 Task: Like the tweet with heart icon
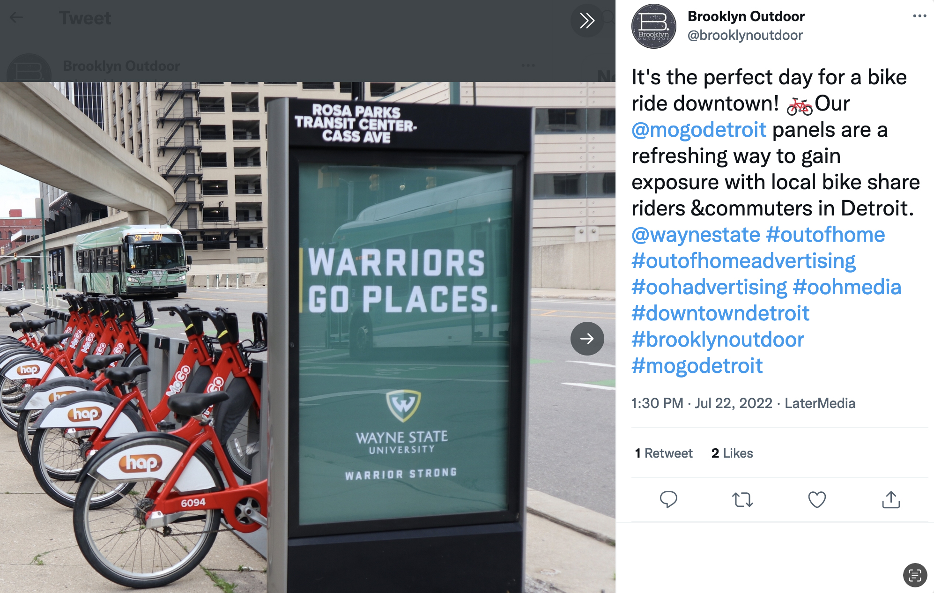(x=817, y=500)
